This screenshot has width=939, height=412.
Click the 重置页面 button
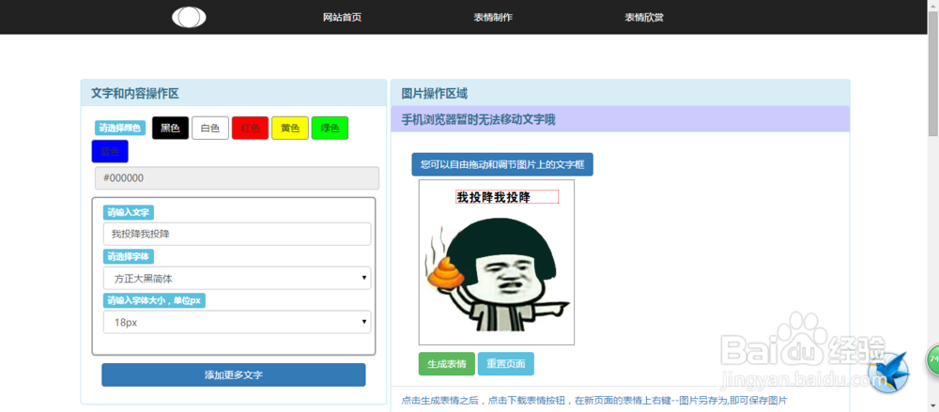pyautogui.click(x=506, y=363)
